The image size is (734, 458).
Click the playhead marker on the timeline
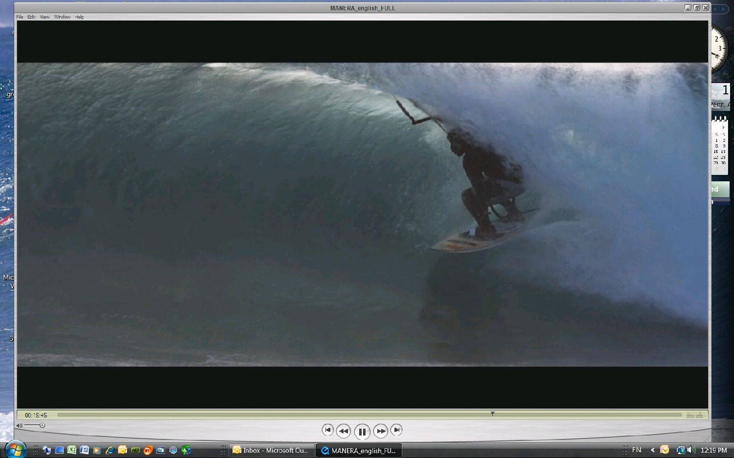click(492, 414)
